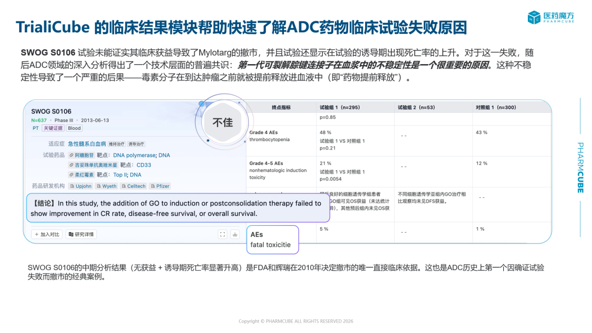Image resolution: width=592 pixels, height=333 pixels.
Task: Click the p=0.85 value
Action: 327,117
